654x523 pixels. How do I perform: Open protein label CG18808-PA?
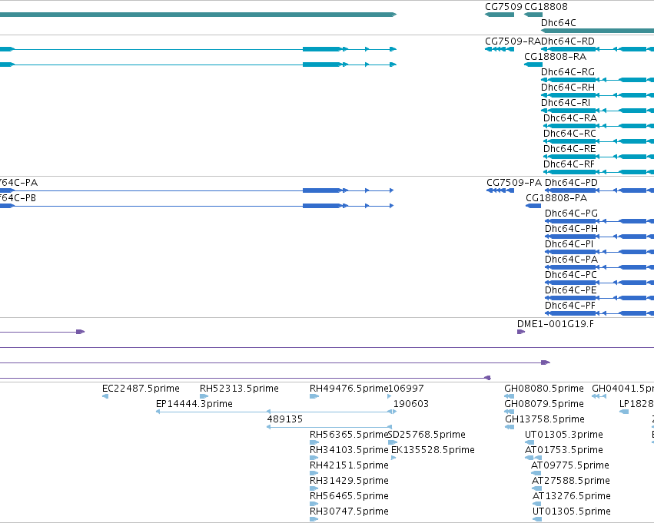pos(556,198)
